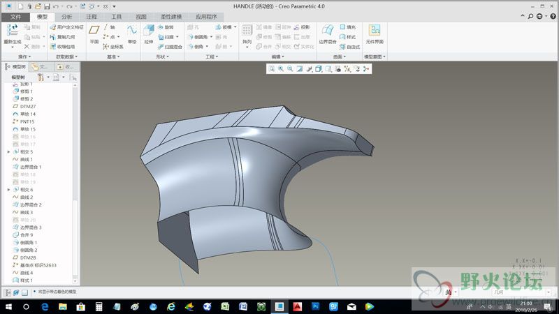Viewport: 559px width, 314px height.
Task: Expand the 相交 6 tree node
Action: pos(8,190)
